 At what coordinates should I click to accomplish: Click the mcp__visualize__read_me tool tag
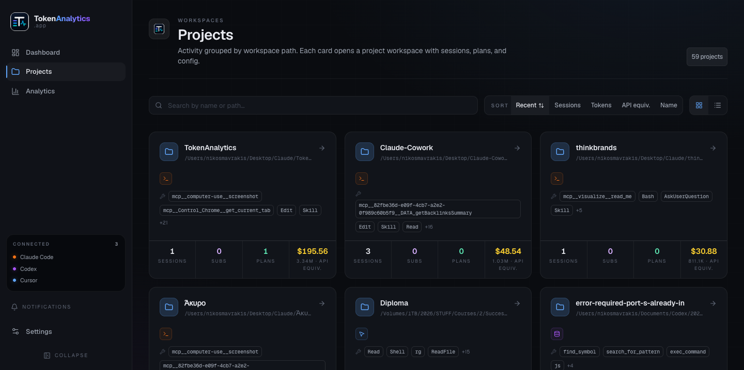pos(598,196)
